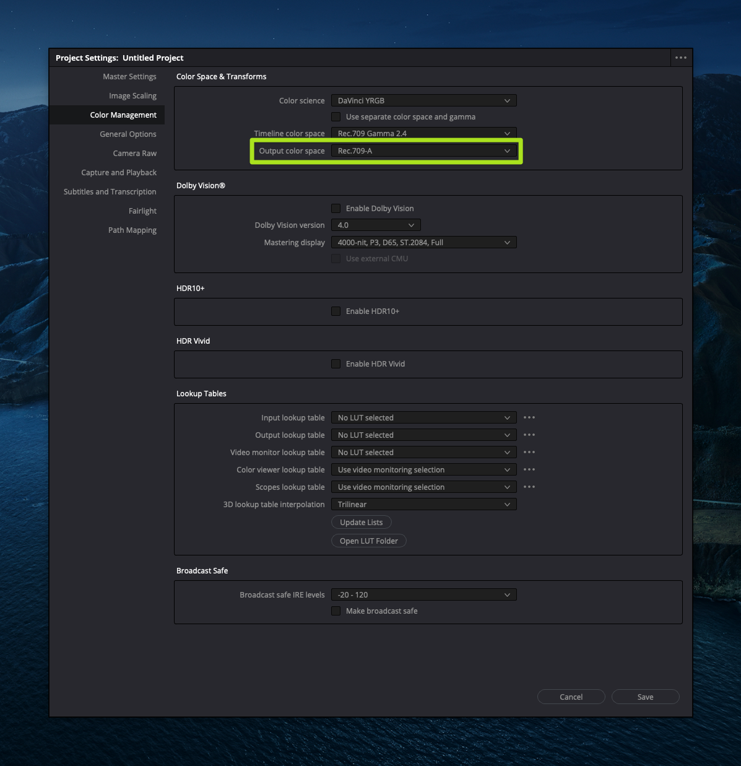Open the Color viewer lookup table dropdown
This screenshot has width=741, height=766.
[424, 469]
